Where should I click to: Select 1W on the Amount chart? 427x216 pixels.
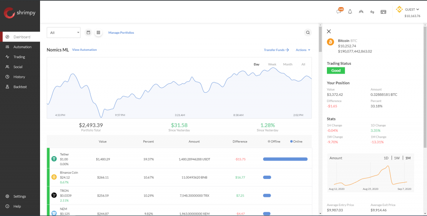(397, 158)
